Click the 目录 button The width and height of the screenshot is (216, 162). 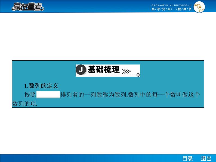coord(187,158)
